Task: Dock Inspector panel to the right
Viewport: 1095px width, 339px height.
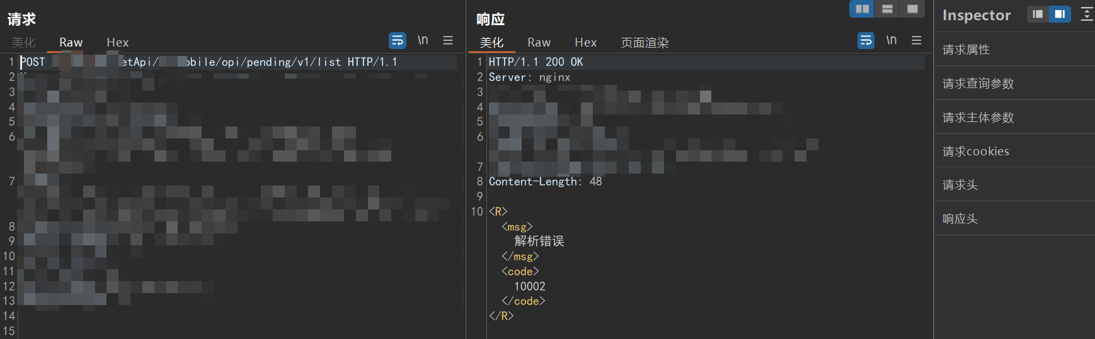Action: tap(1060, 14)
